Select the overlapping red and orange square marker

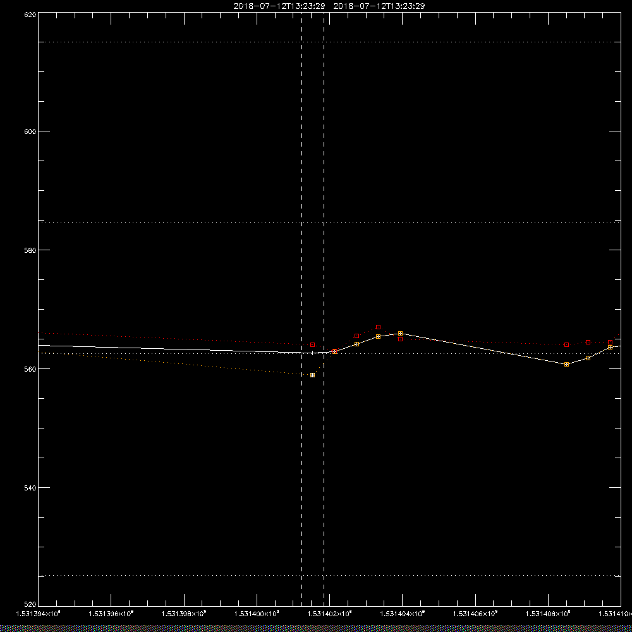coord(334,351)
